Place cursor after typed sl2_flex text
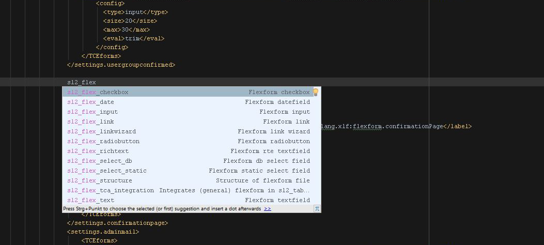Image resolution: width=544 pixels, height=245 pixels. click(96, 82)
